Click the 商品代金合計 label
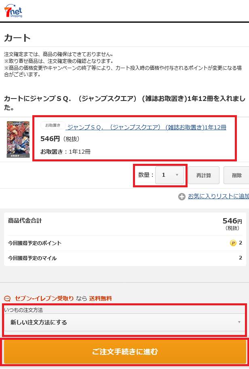The width and height of the screenshot is (249, 369). click(x=25, y=221)
